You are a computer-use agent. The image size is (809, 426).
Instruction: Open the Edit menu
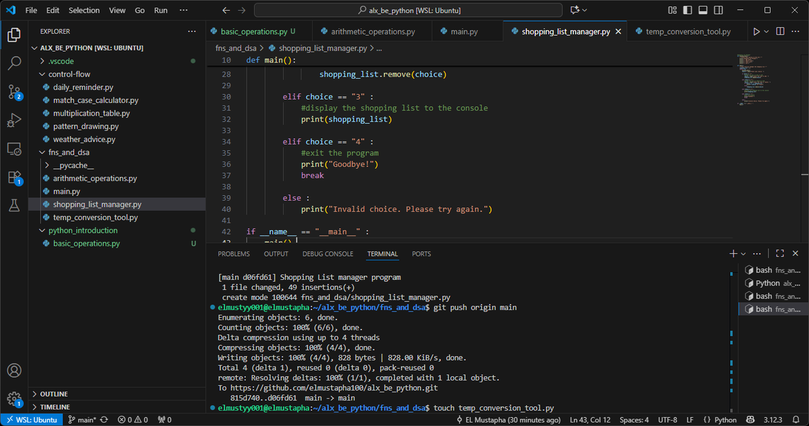(x=53, y=11)
